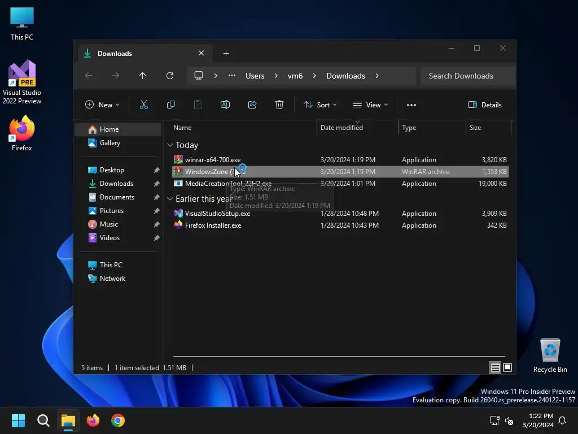Viewport: 578px width, 434px height.
Task: Unpin Music from Quick access
Action: click(x=157, y=224)
